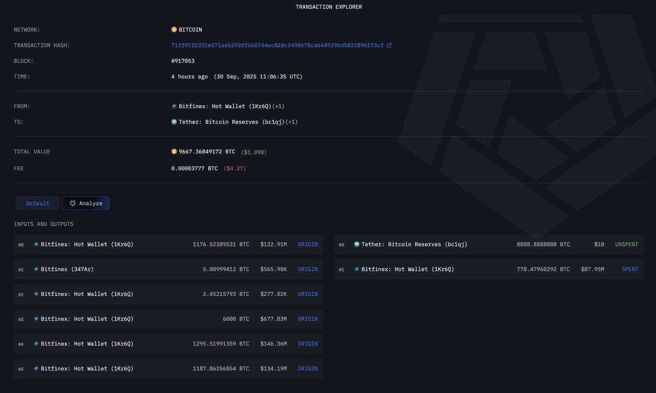Click Tether icon in the TO row

point(174,122)
